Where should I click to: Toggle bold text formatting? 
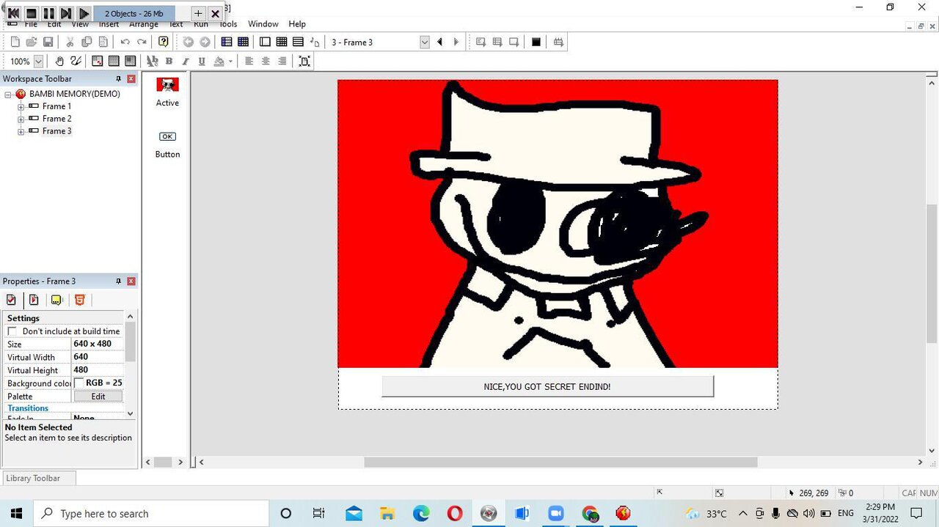(x=169, y=62)
